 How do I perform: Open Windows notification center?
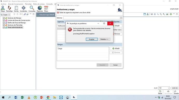tap(175, 97)
